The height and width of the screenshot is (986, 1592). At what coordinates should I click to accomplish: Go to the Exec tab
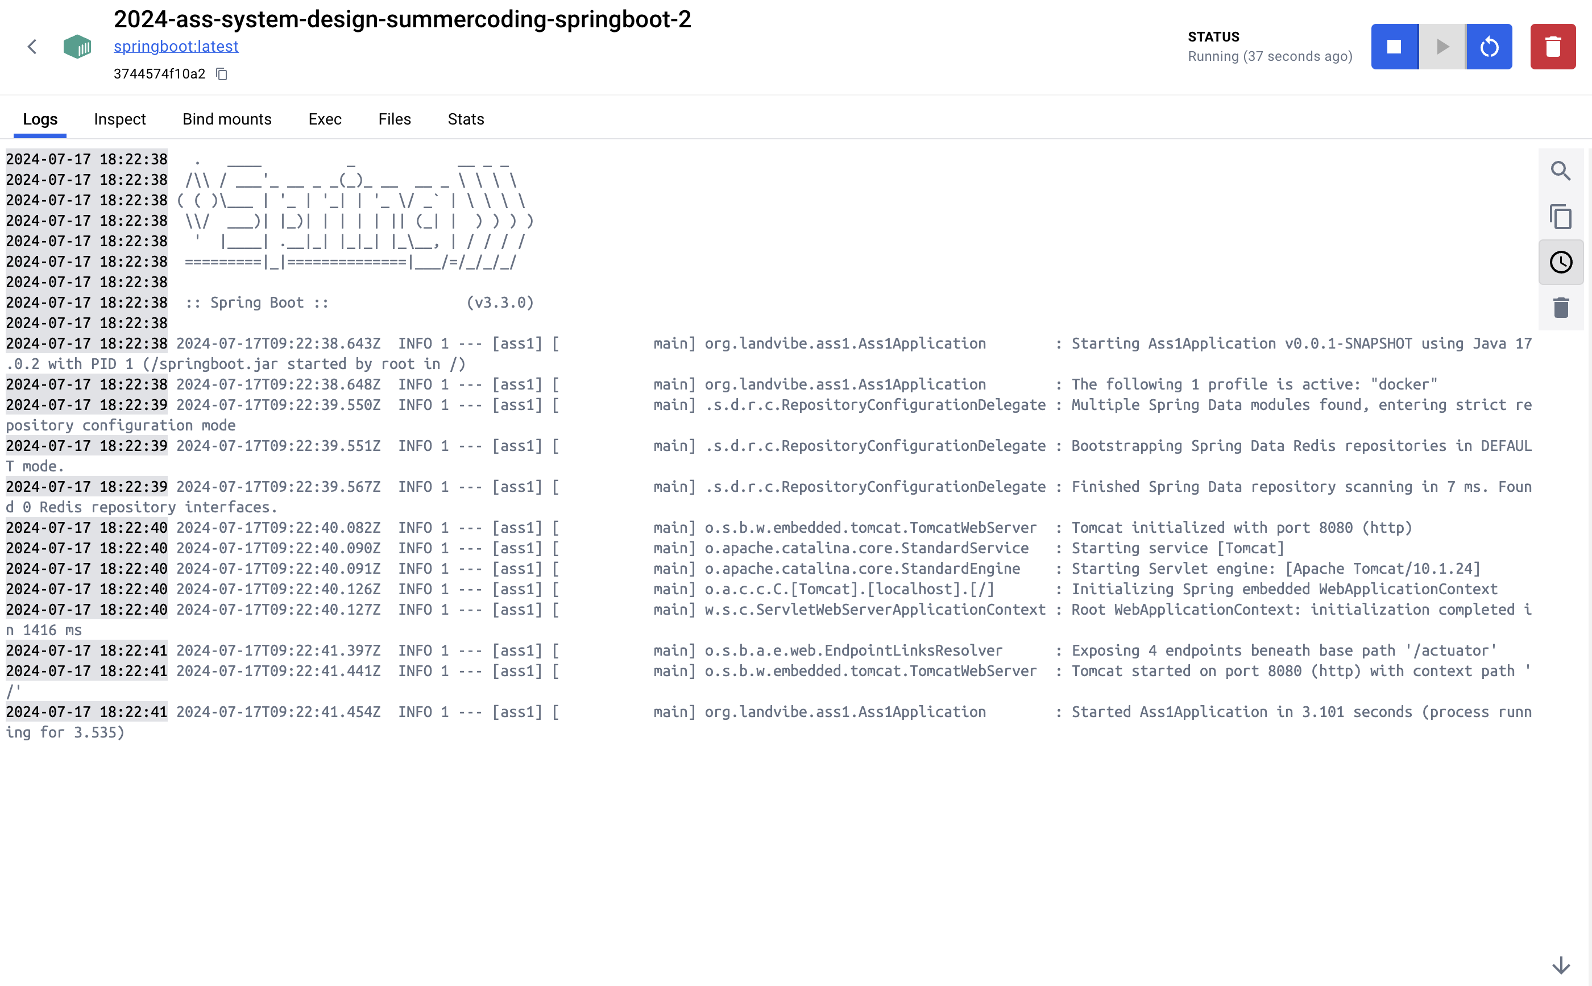325,119
